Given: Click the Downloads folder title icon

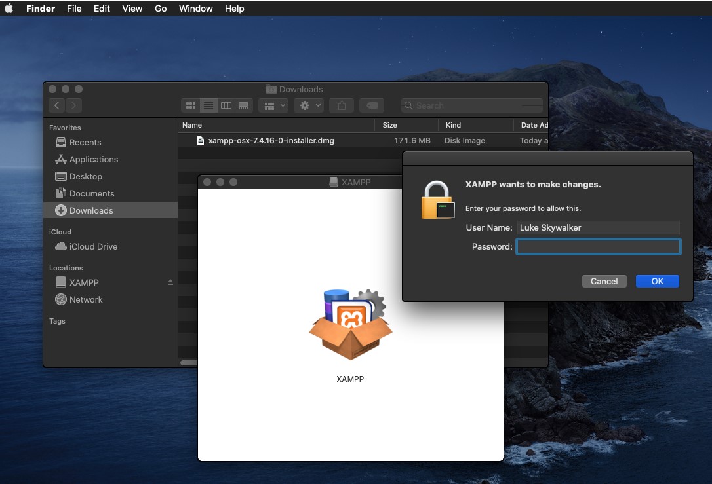Looking at the screenshot, I should point(271,89).
